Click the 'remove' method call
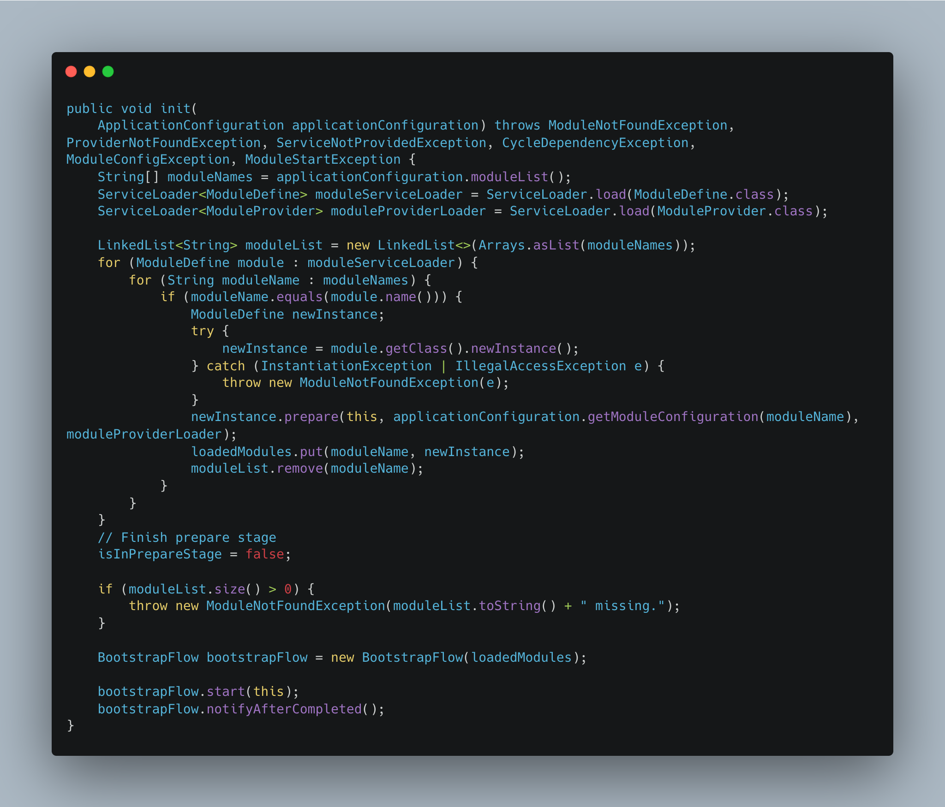945x807 pixels. pyautogui.click(x=299, y=469)
